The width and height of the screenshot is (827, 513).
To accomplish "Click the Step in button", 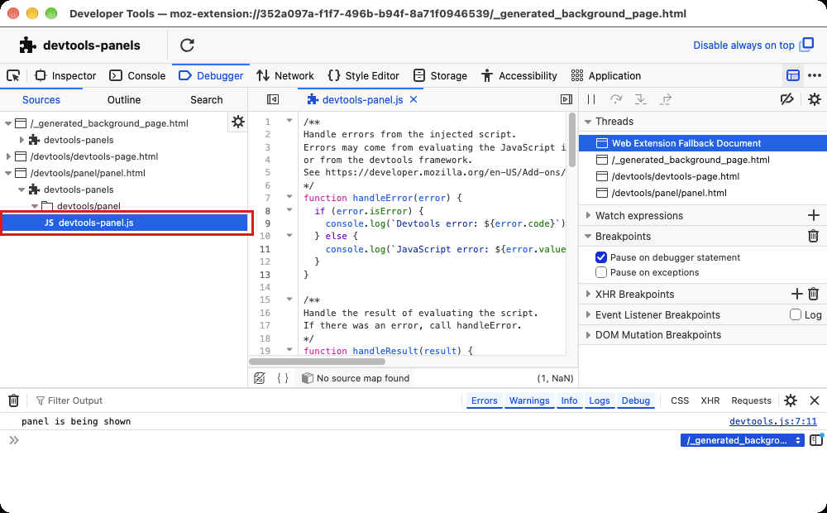I will [640, 99].
